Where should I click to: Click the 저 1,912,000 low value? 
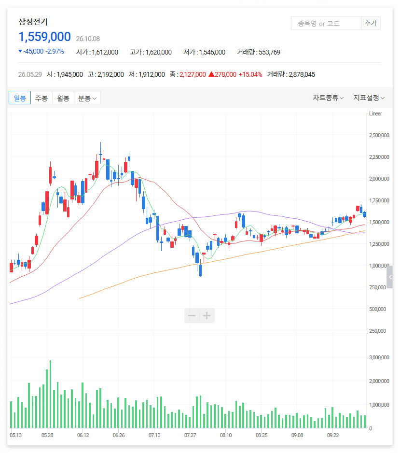(147, 74)
